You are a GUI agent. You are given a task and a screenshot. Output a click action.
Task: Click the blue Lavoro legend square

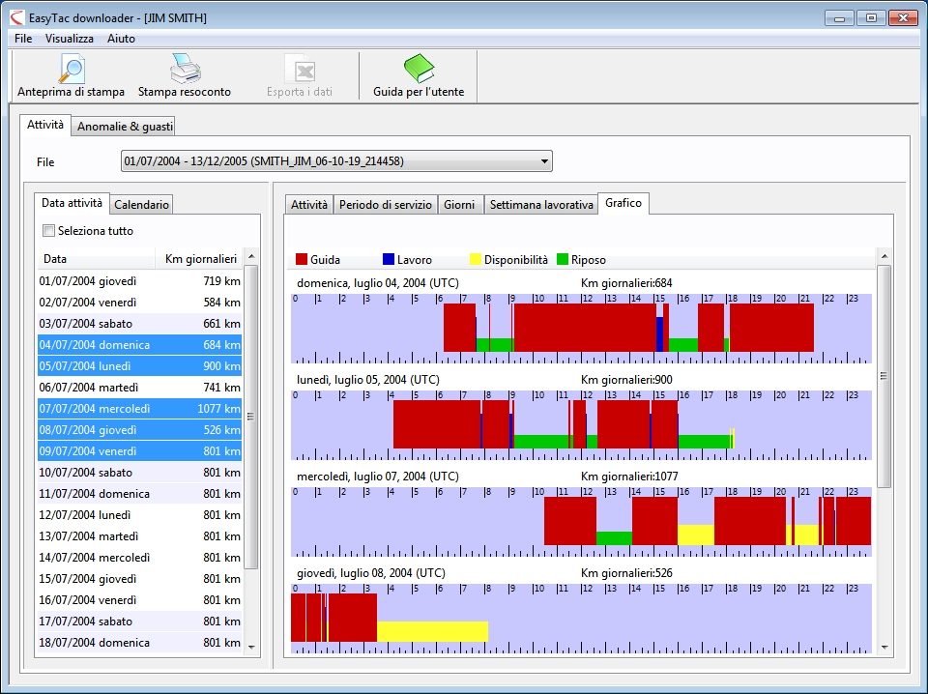389,259
